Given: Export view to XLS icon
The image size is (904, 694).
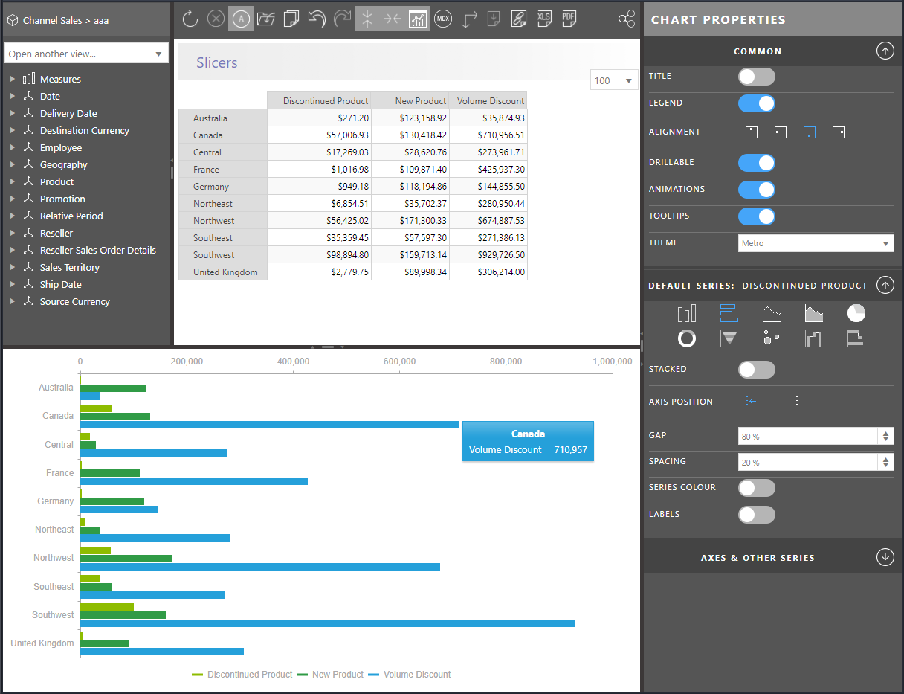Looking at the screenshot, I should coord(543,19).
